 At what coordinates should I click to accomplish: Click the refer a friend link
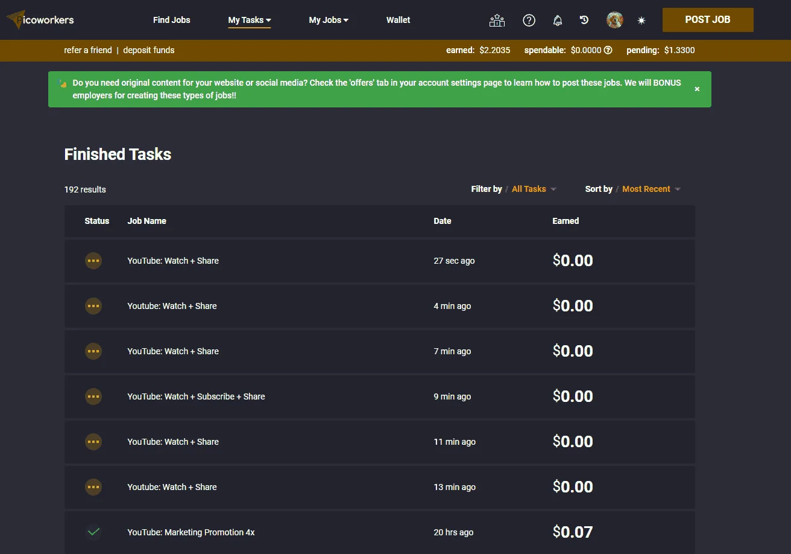88,50
